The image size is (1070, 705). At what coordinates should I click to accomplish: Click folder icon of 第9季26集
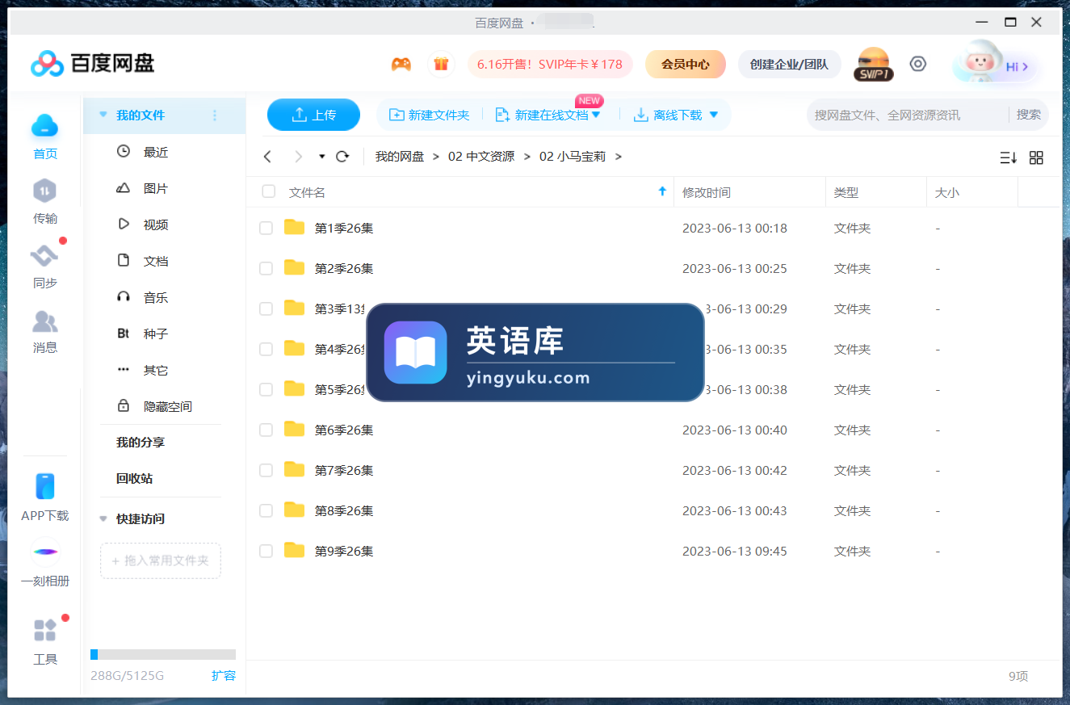pos(295,551)
